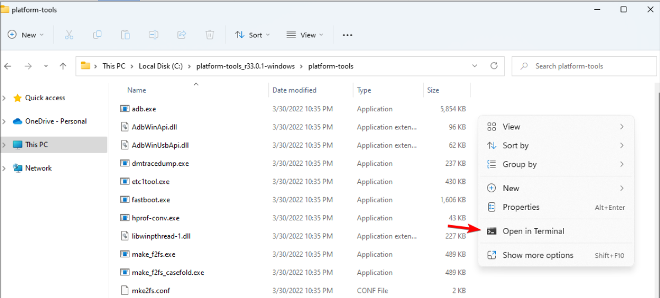660x298 pixels.
Task: Click the Delete trash can icon
Action: point(210,35)
